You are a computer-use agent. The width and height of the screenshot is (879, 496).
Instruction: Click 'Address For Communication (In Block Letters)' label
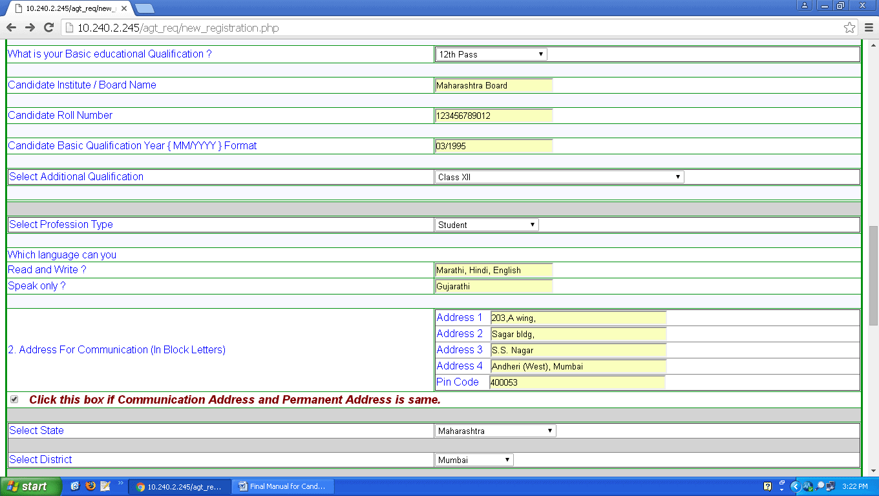click(122, 349)
